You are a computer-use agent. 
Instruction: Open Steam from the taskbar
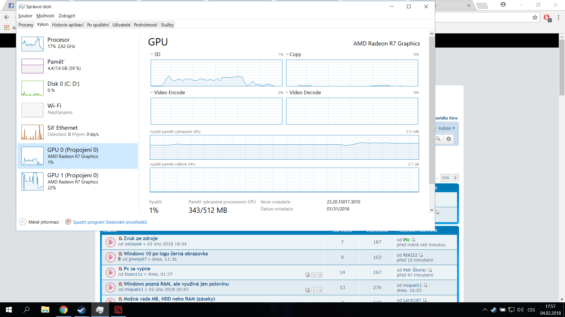82,310
